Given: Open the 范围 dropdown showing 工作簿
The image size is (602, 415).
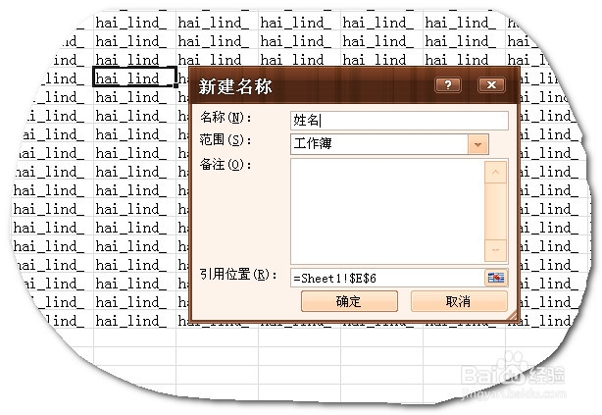Looking at the screenshot, I should pos(478,144).
